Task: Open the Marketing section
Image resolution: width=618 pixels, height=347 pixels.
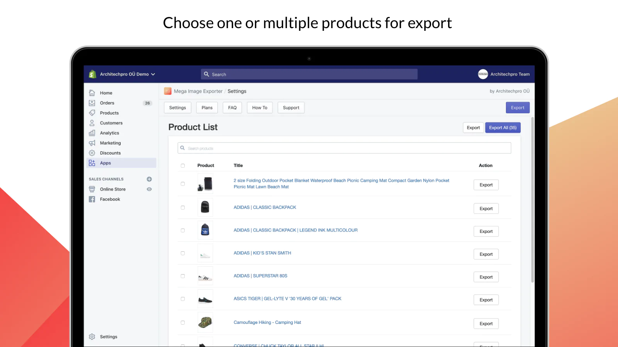Action: [x=110, y=143]
